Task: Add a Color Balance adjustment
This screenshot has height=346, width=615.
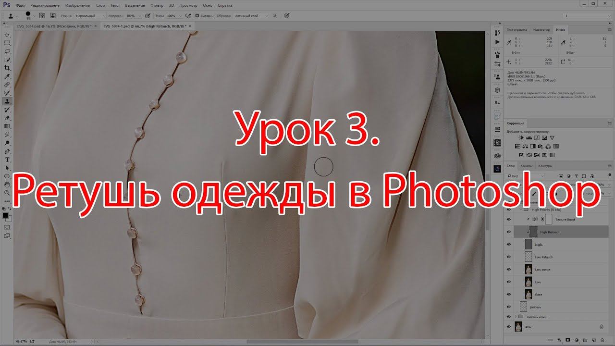Action: click(x=526, y=146)
